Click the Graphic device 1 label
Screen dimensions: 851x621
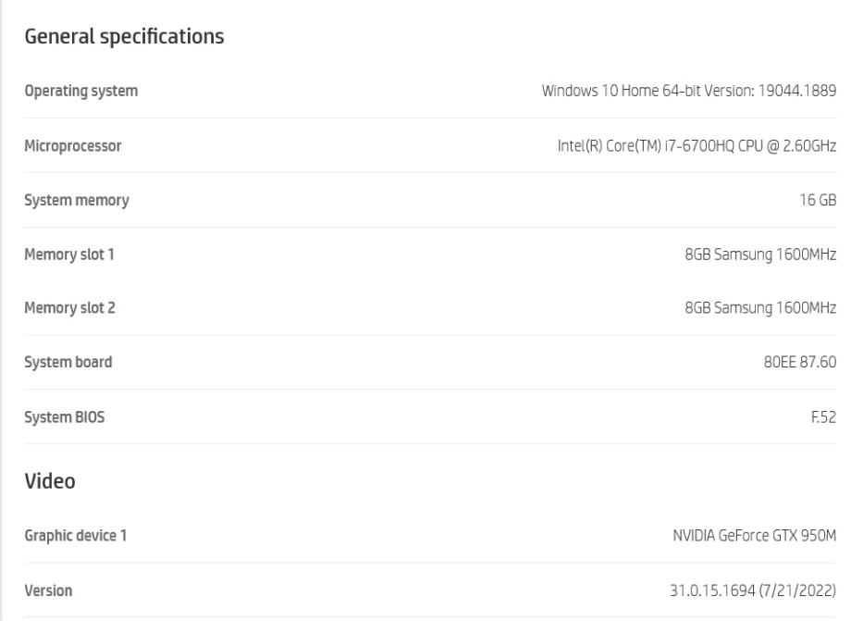75,535
